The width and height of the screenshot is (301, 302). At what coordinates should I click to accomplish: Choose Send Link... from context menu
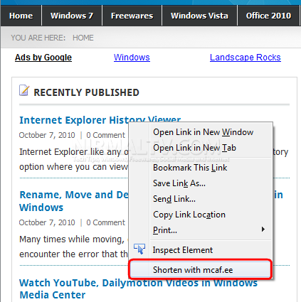pyautogui.click(x=201, y=199)
